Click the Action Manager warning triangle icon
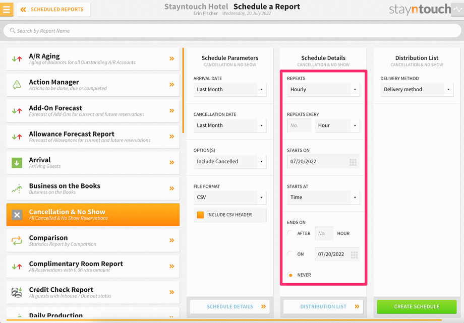The image size is (464, 323). [x=17, y=85]
